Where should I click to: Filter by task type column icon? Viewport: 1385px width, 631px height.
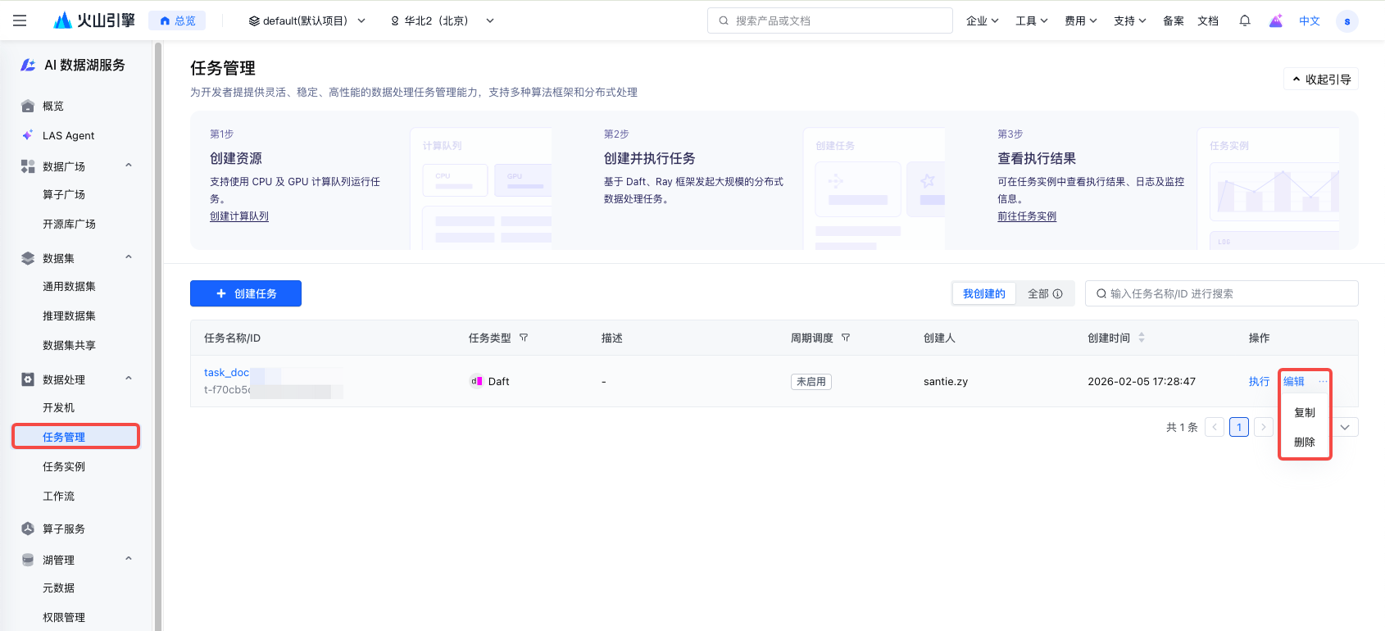(524, 338)
